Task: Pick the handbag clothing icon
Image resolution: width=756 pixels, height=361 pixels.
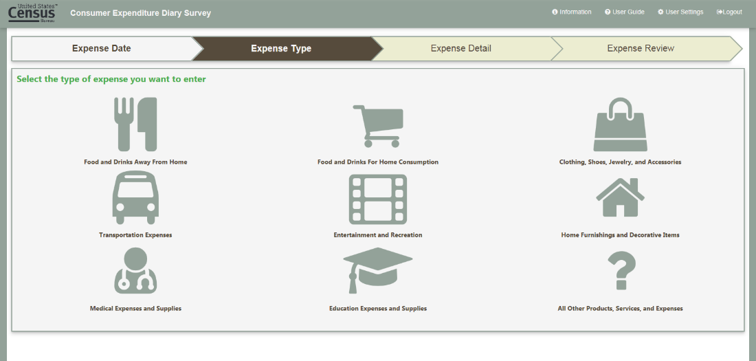Action: pos(620,124)
